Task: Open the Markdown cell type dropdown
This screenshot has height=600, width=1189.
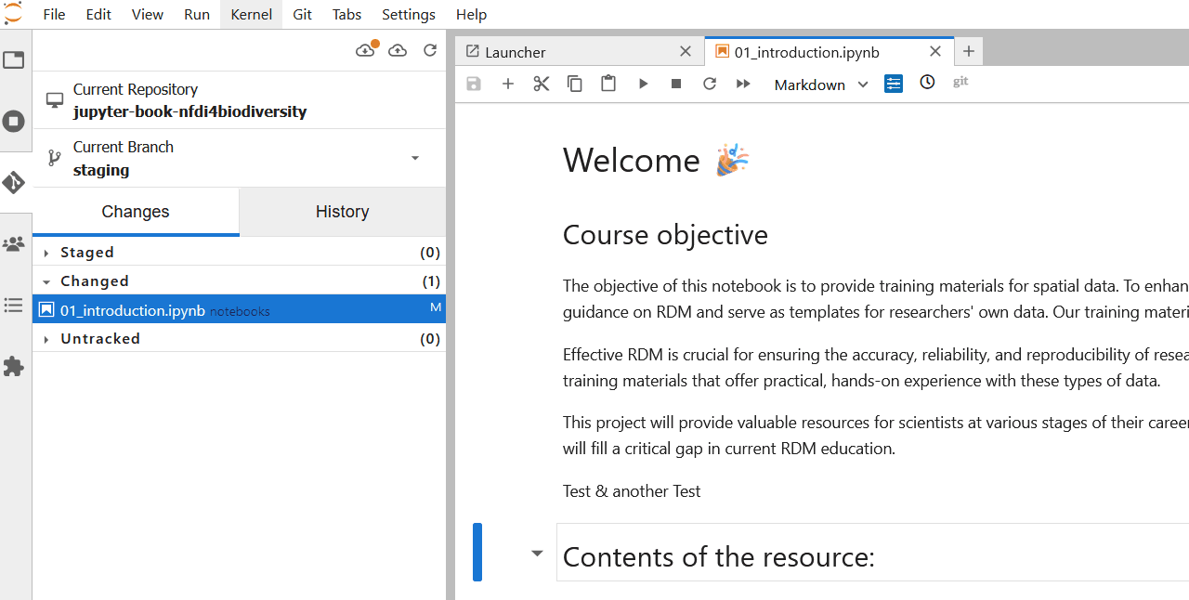Action: click(821, 85)
